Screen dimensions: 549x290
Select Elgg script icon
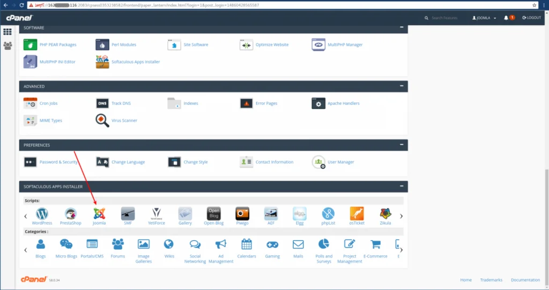(x=300, y=214)
